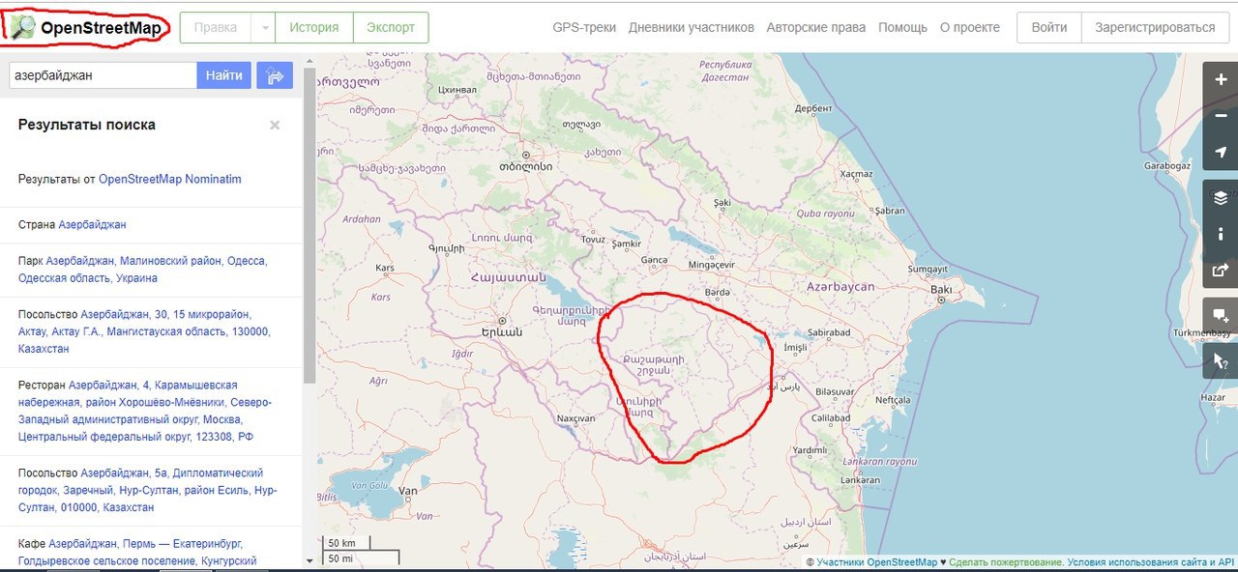
Task: Focus the search field with азербайджан
Action: [103, 75]
